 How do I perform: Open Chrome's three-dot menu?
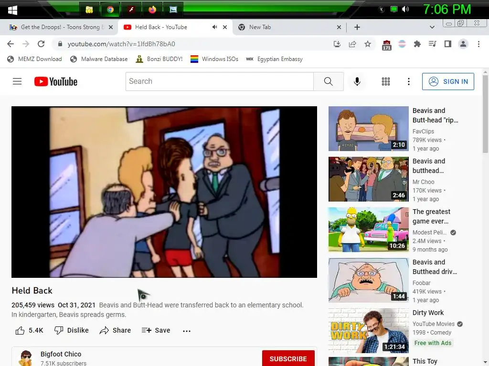pyautogui.click(x=478, y=44)
